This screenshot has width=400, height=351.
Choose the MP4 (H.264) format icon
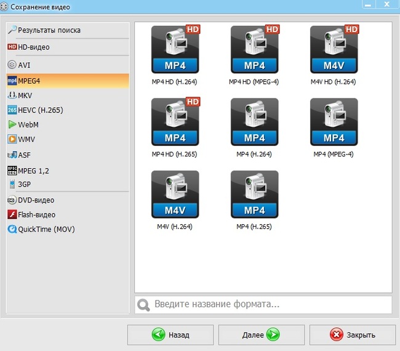[x=255, y=122]
